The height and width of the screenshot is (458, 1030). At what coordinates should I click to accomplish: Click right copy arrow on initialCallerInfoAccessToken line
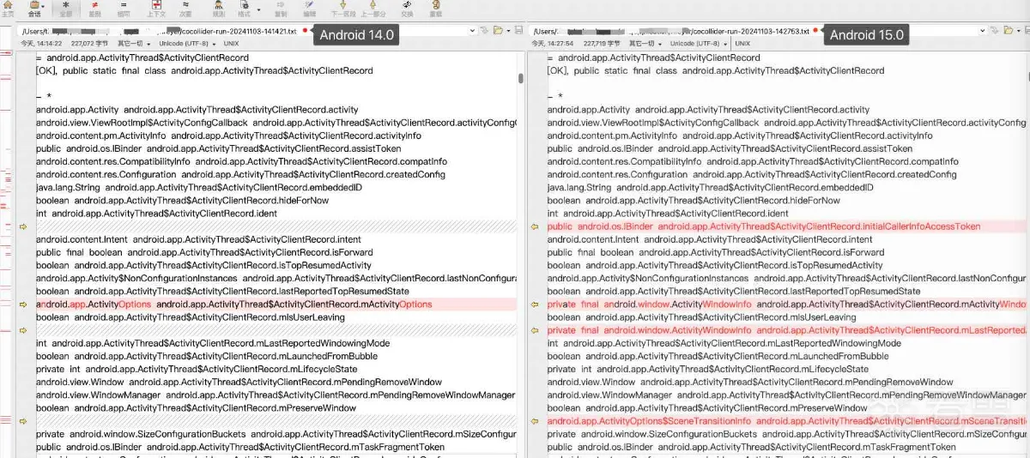(535, 226)
